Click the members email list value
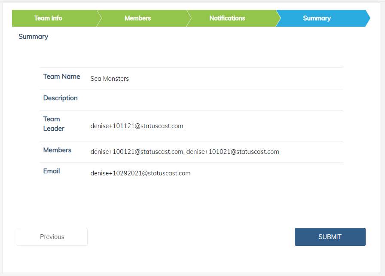Viewport: 385px width, 276px height. point(185,152)
